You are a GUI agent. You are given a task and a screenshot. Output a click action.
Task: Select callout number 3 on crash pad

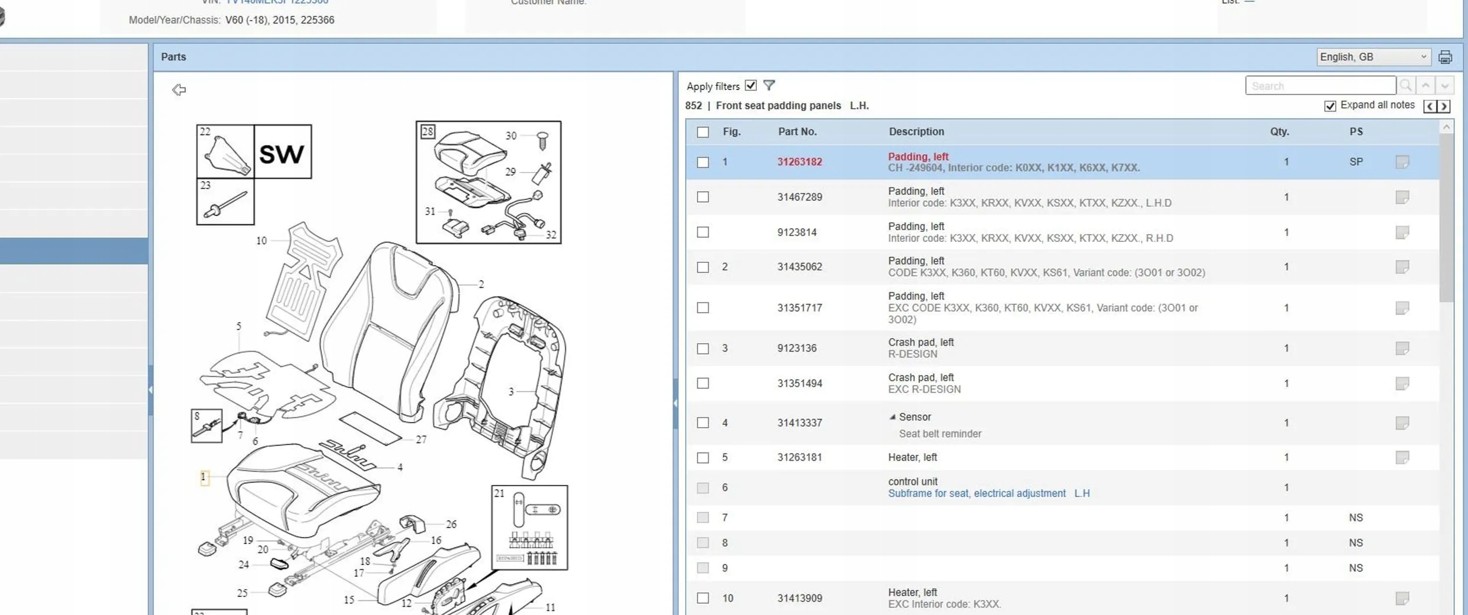click(x=511, y=391)
